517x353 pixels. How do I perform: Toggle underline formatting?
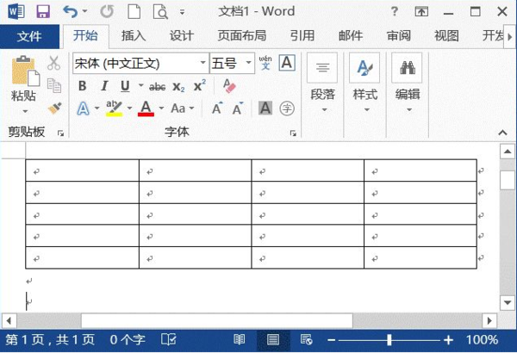point(125,86)
